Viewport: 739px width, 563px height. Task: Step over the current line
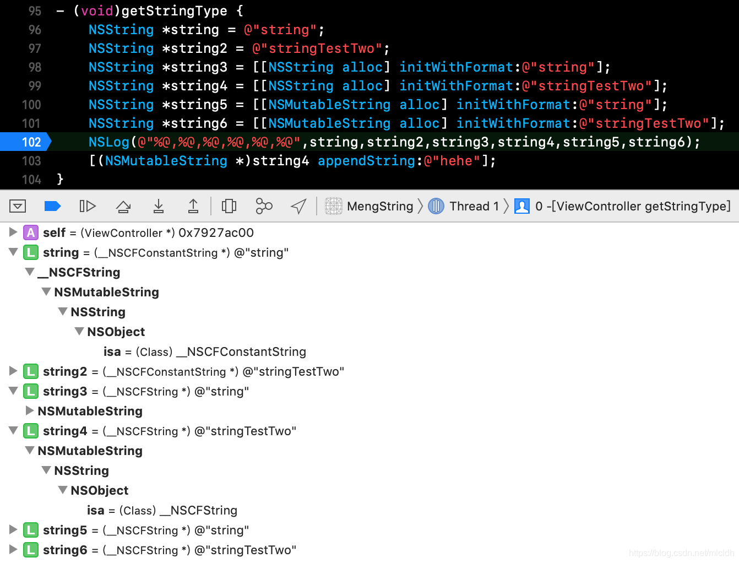123,205
